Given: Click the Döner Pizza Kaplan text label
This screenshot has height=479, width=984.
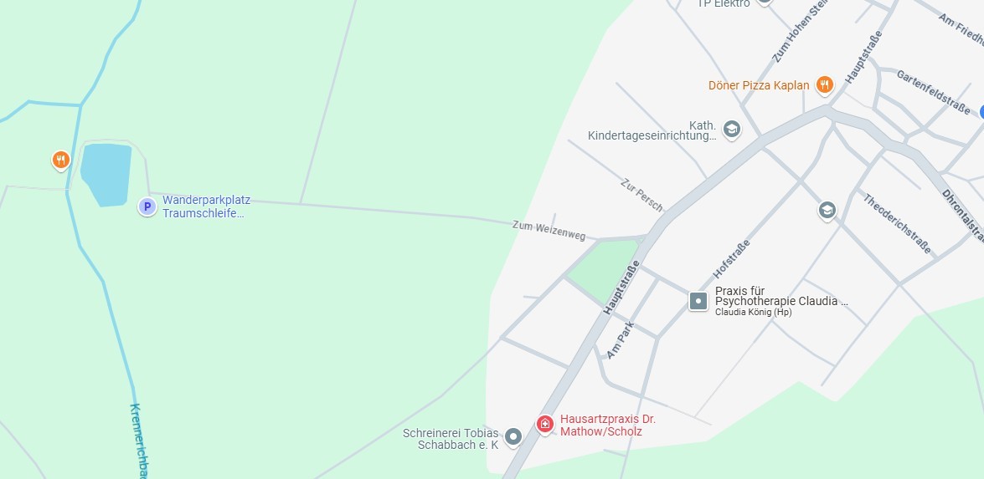Looking at the screenshot, I should point(759,85).
